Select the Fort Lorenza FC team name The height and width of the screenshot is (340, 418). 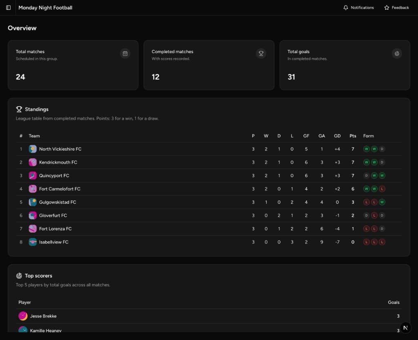56,228
